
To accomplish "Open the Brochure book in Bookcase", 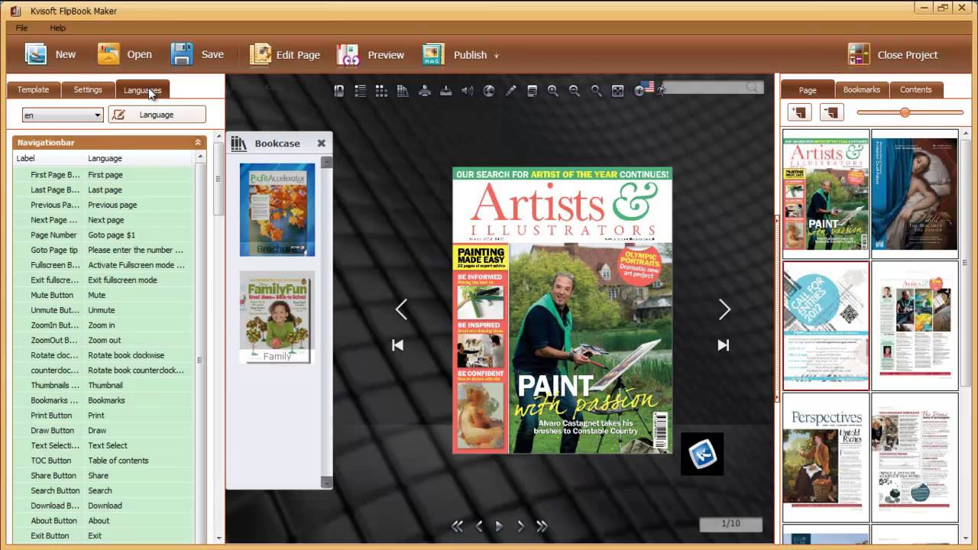I will (x=277, y=209).
